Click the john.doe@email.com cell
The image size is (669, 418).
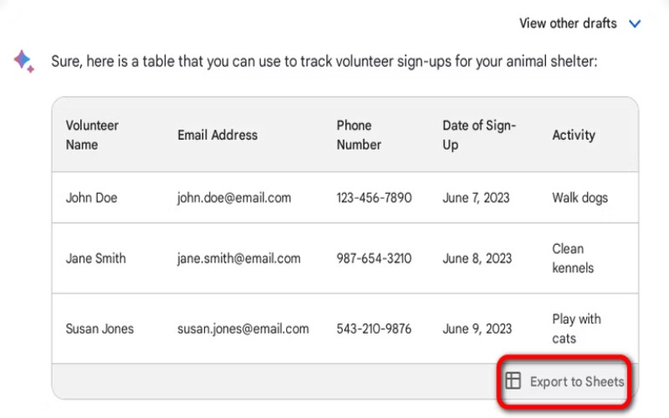coord(234,198)
